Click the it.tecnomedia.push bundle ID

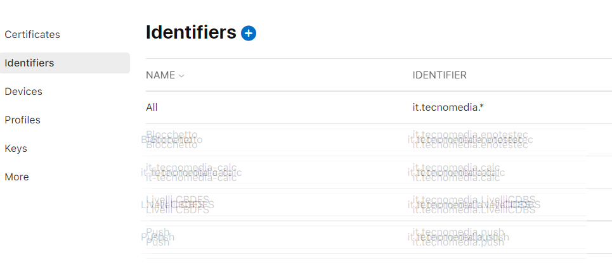point(459,237)
